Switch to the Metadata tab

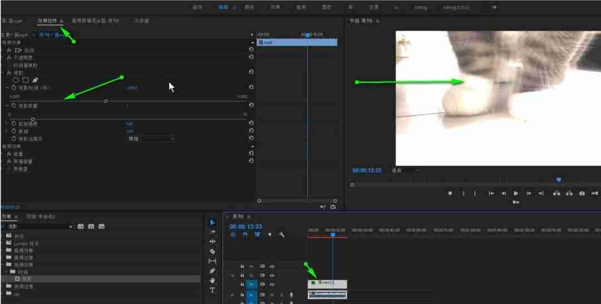[x=141, y=21]
